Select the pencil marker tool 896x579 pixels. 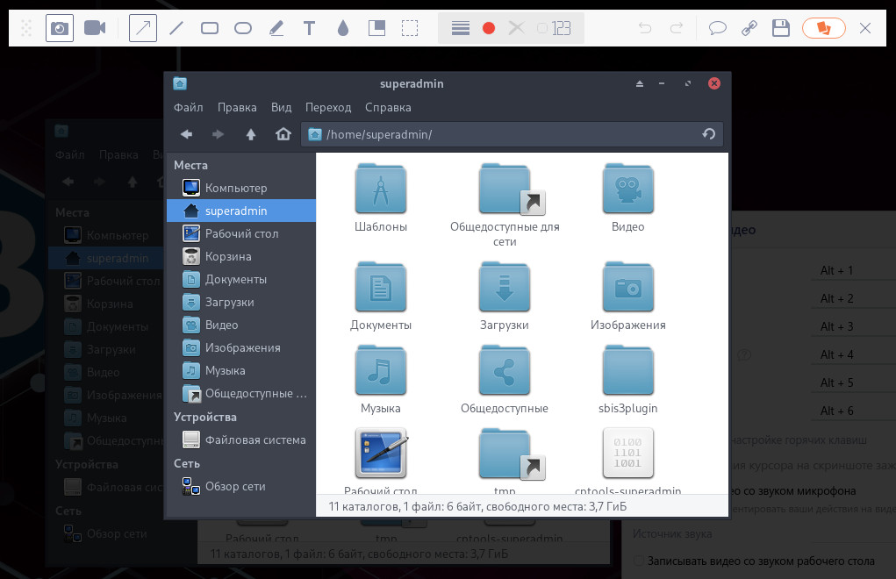tap(276, 28)
